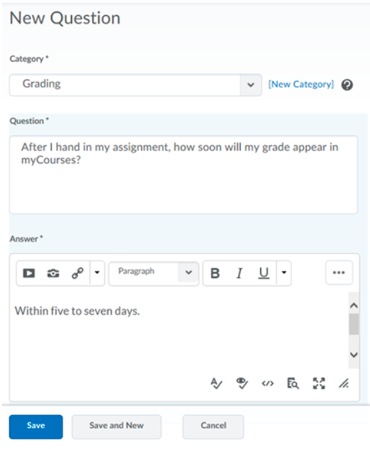This screenshot has width=370, height=449.
Task: Save the new question
Action: click(36, 426)
